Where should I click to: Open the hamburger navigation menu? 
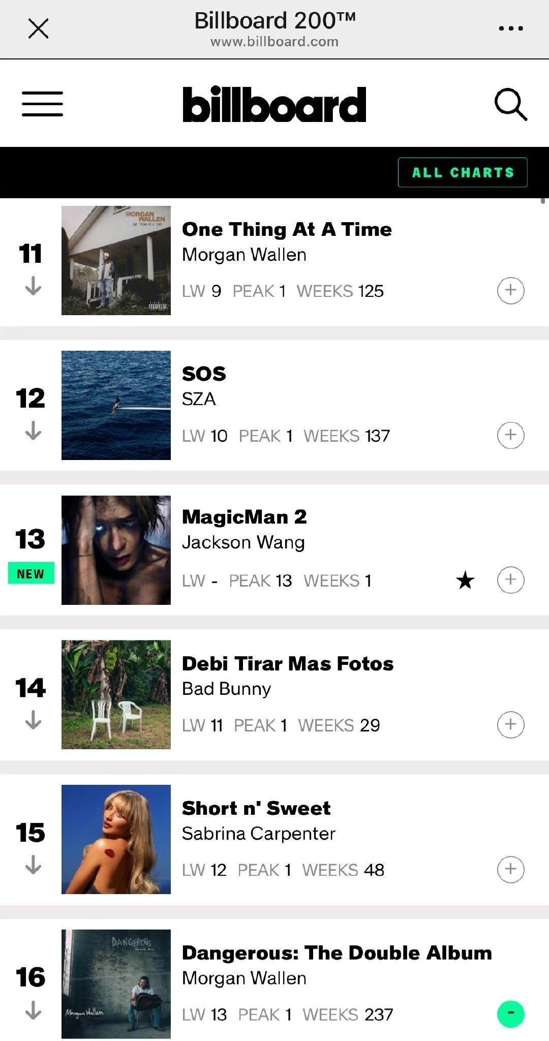(42, 104)
